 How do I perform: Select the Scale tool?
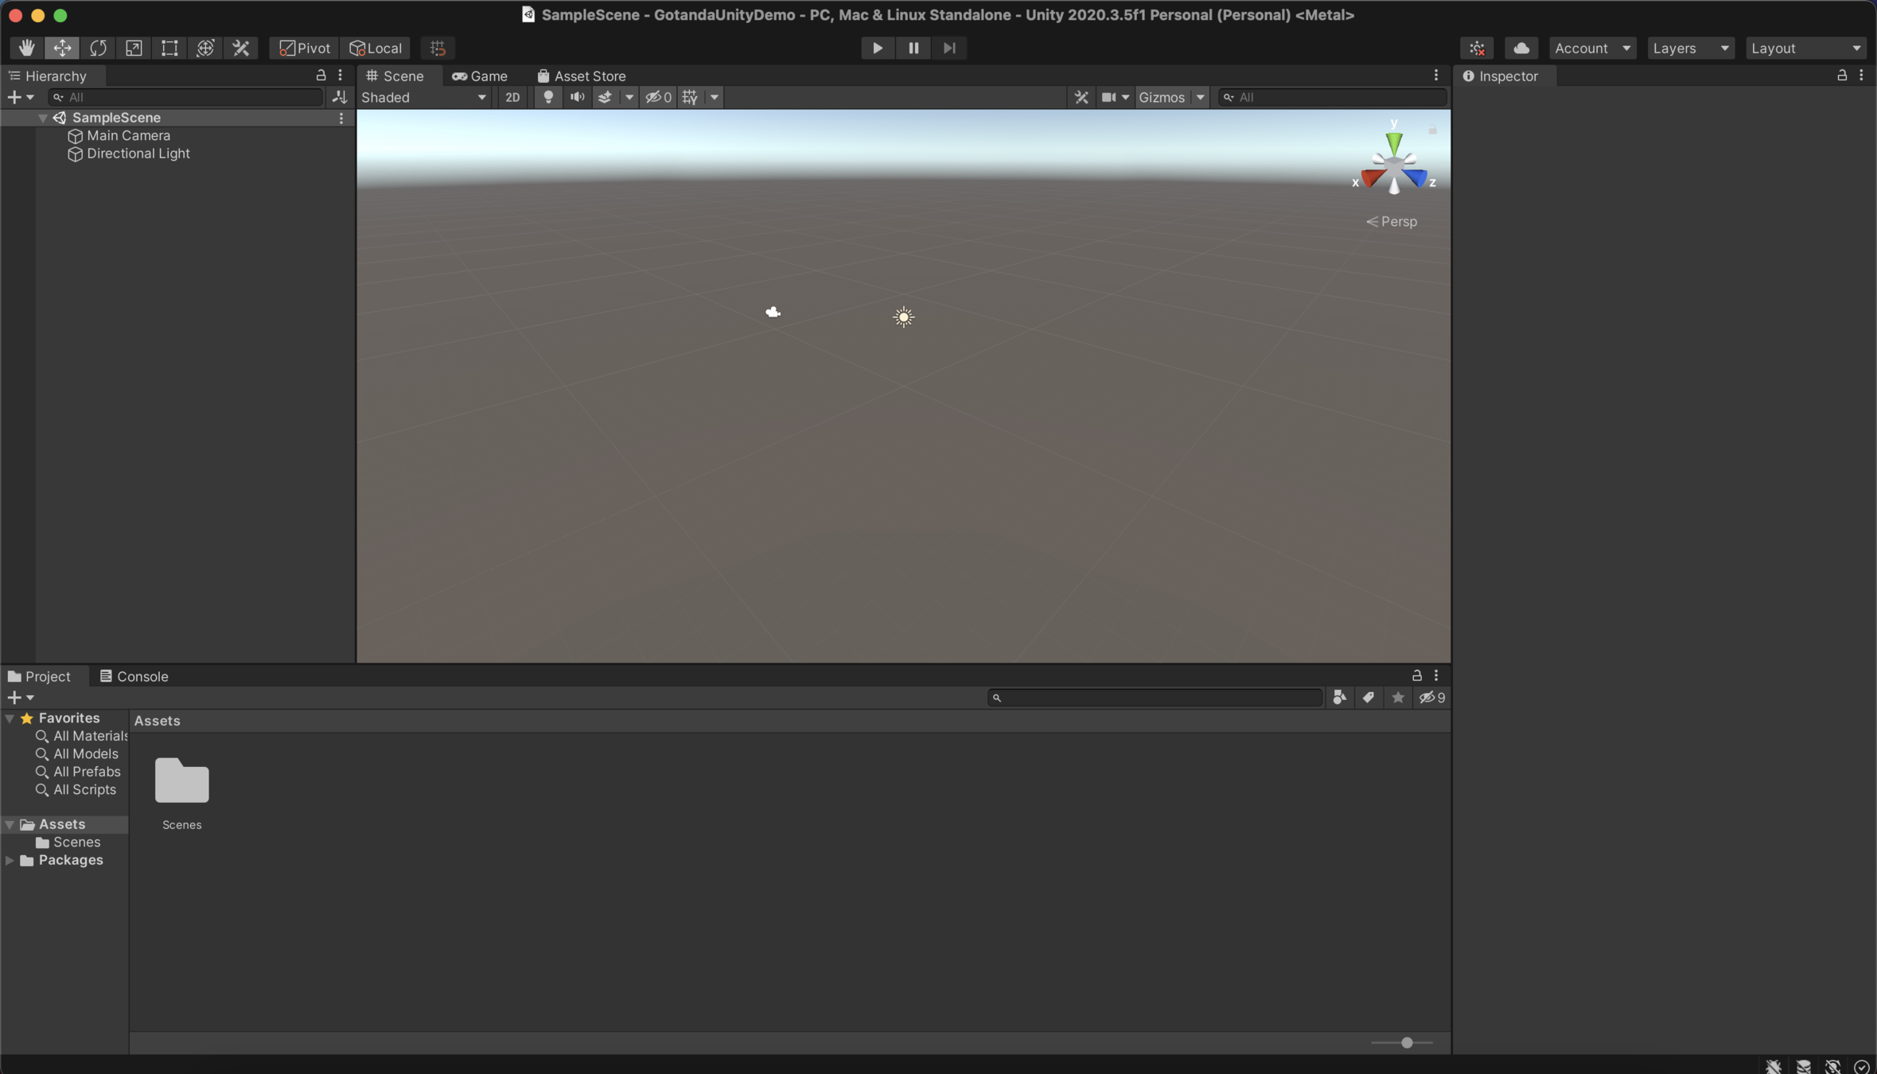click(x=134, y=48)
